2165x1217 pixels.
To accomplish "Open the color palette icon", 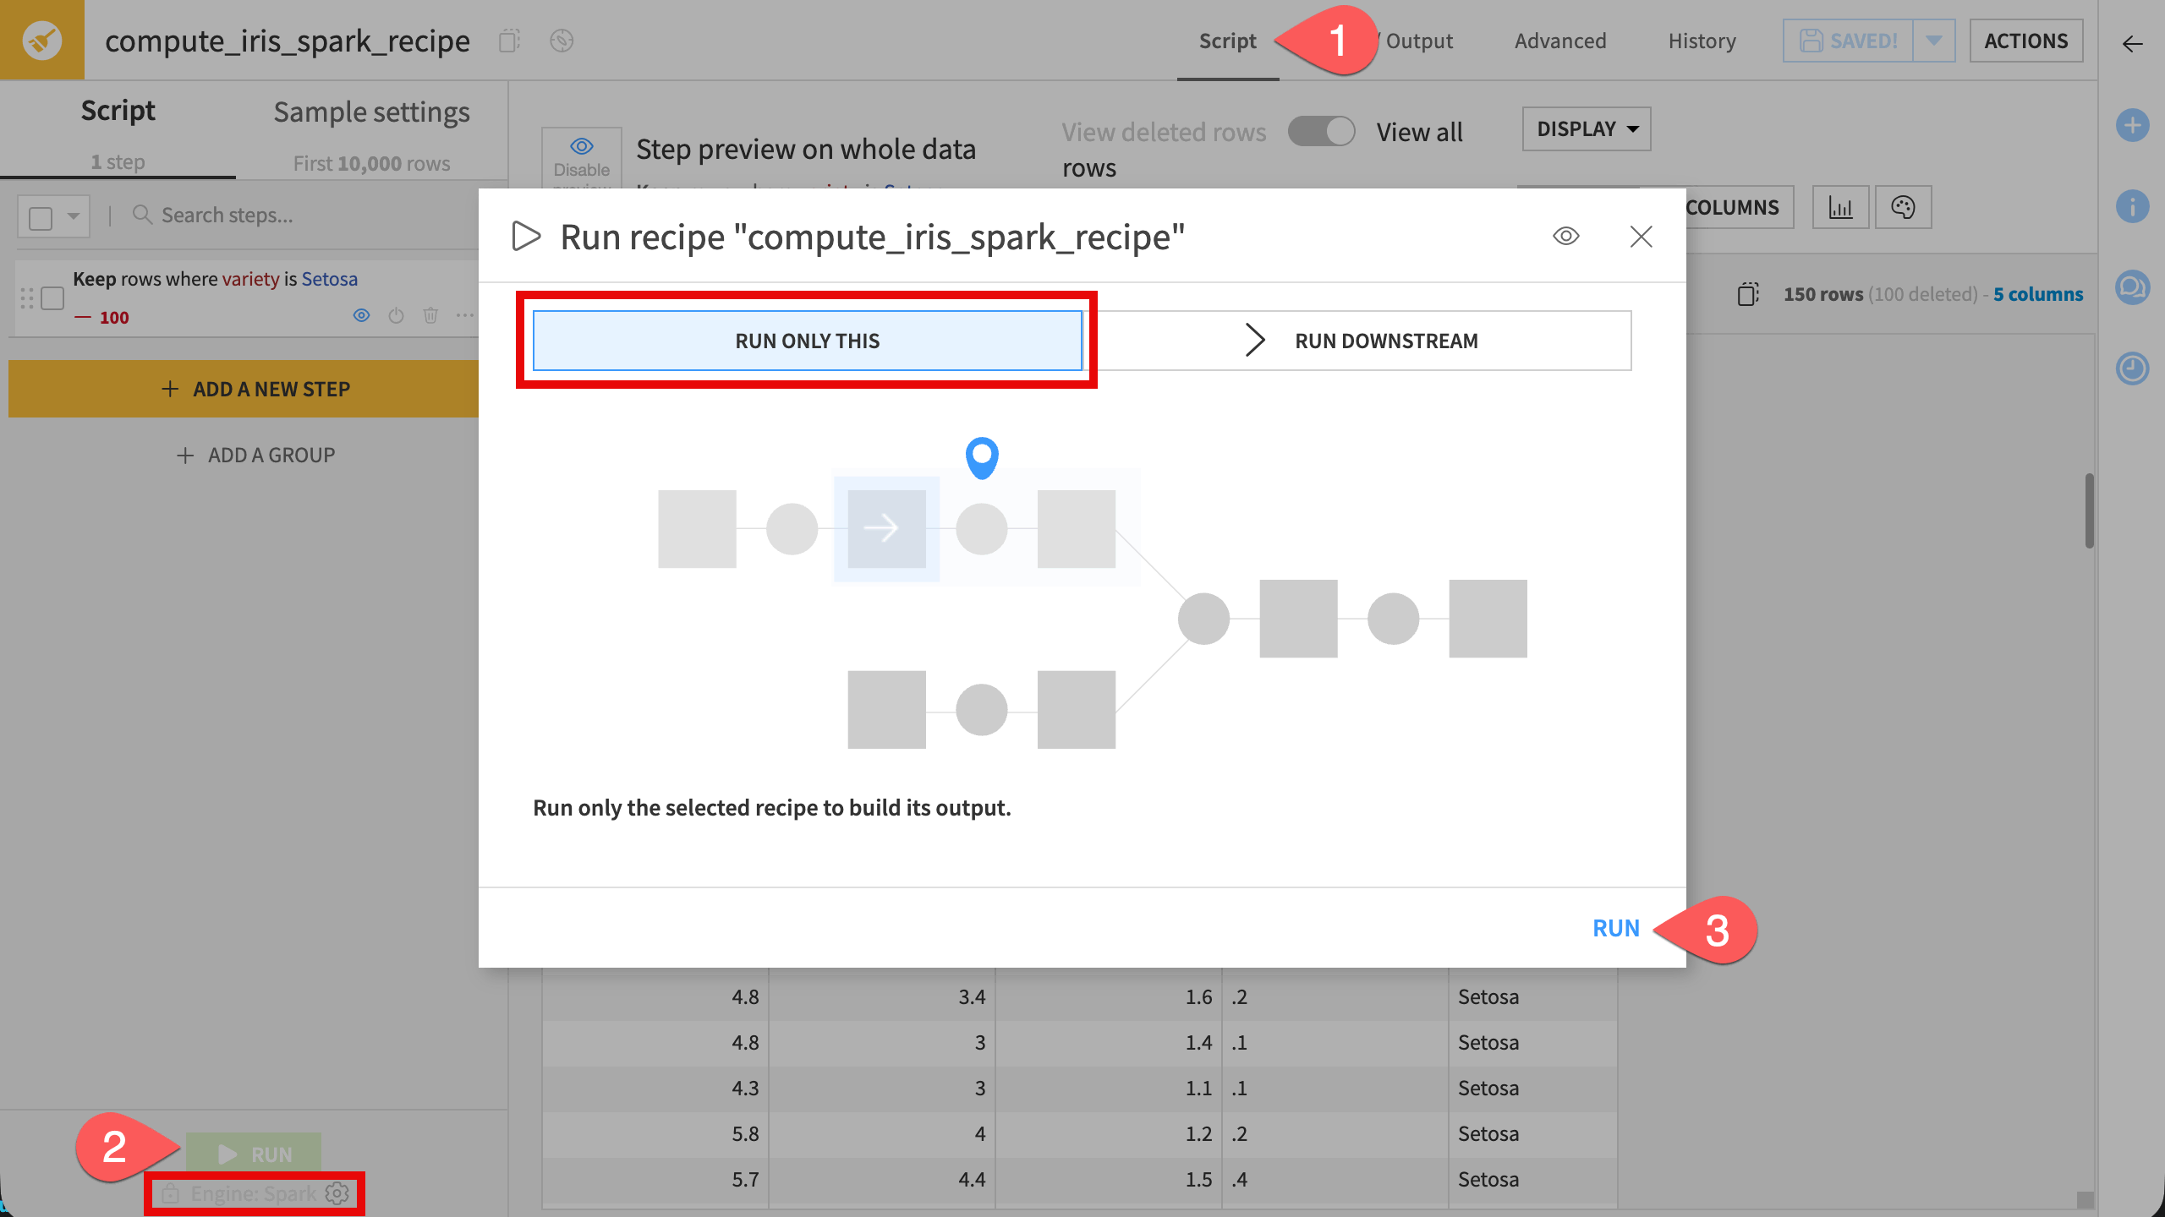I will pos(1903,207).
